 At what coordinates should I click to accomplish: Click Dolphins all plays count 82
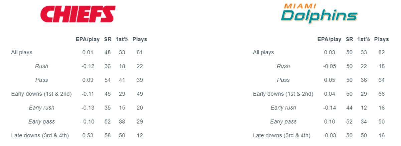pos(381,52)
